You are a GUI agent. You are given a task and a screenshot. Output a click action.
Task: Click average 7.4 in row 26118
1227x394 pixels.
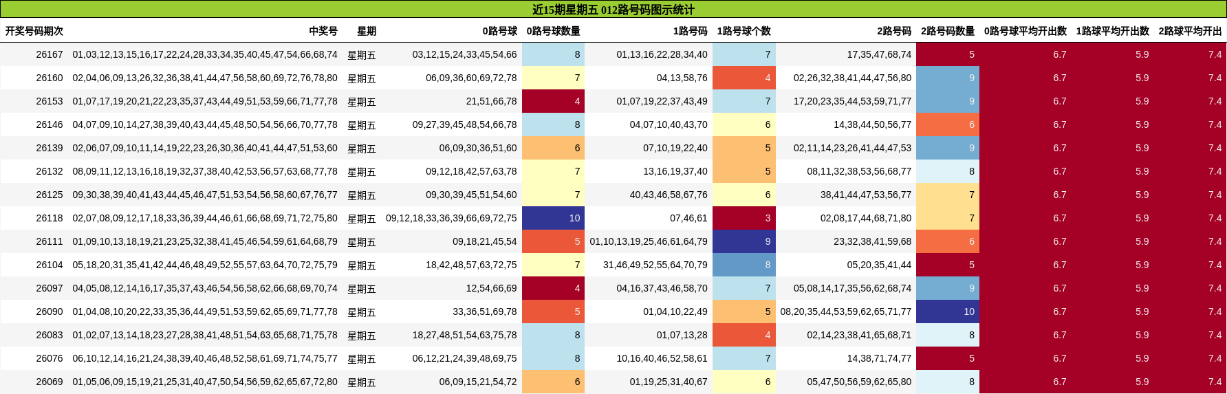[1215, 218]
